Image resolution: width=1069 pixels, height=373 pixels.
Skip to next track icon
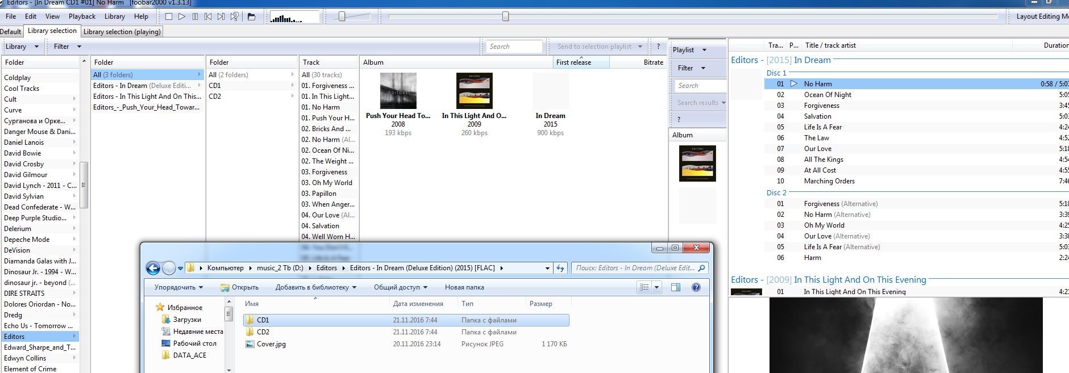[x=221, y=16]
